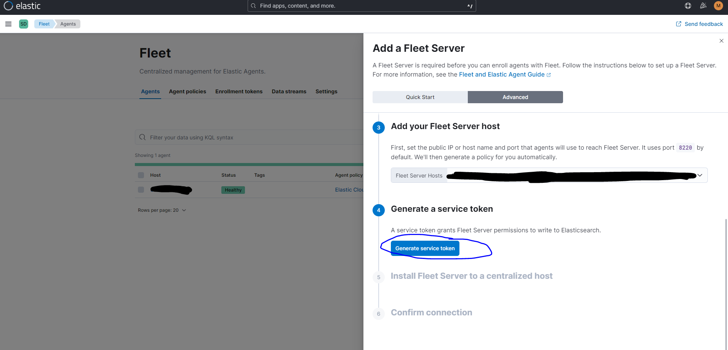Click the Install Fleet Server to a centralized host step
The width and height of the screenshot is (728, 350).
pyautogui.click(x=472, y=276)
